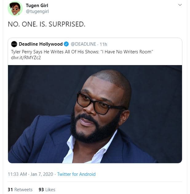Click the 11:33 AM tweet time
Screen dimensions: 190x194
click(17, 174)
